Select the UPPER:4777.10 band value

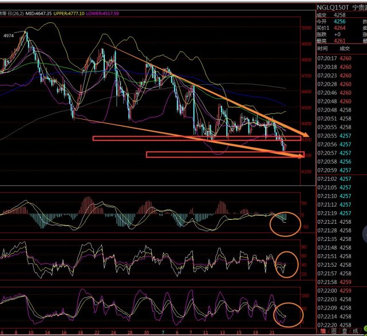(69, 14)
